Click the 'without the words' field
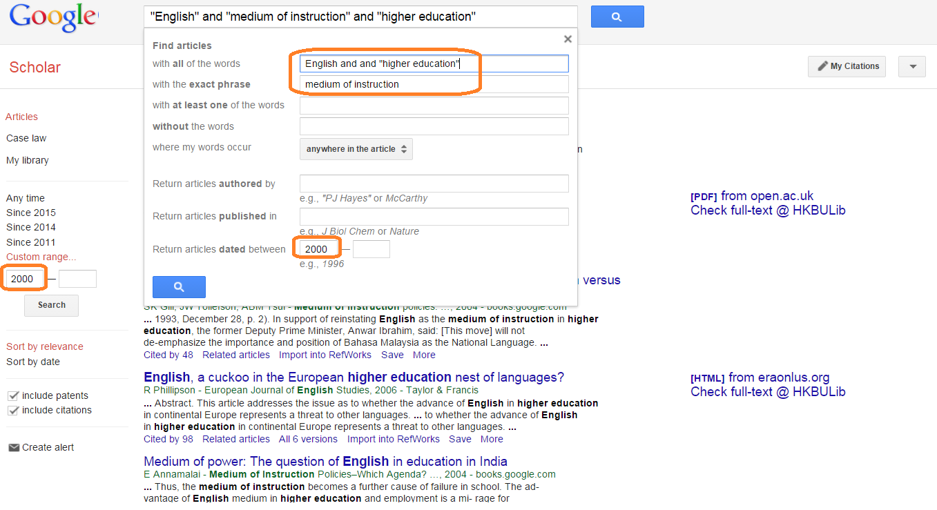Screen dimensions: 937x510 click(434, 126)
